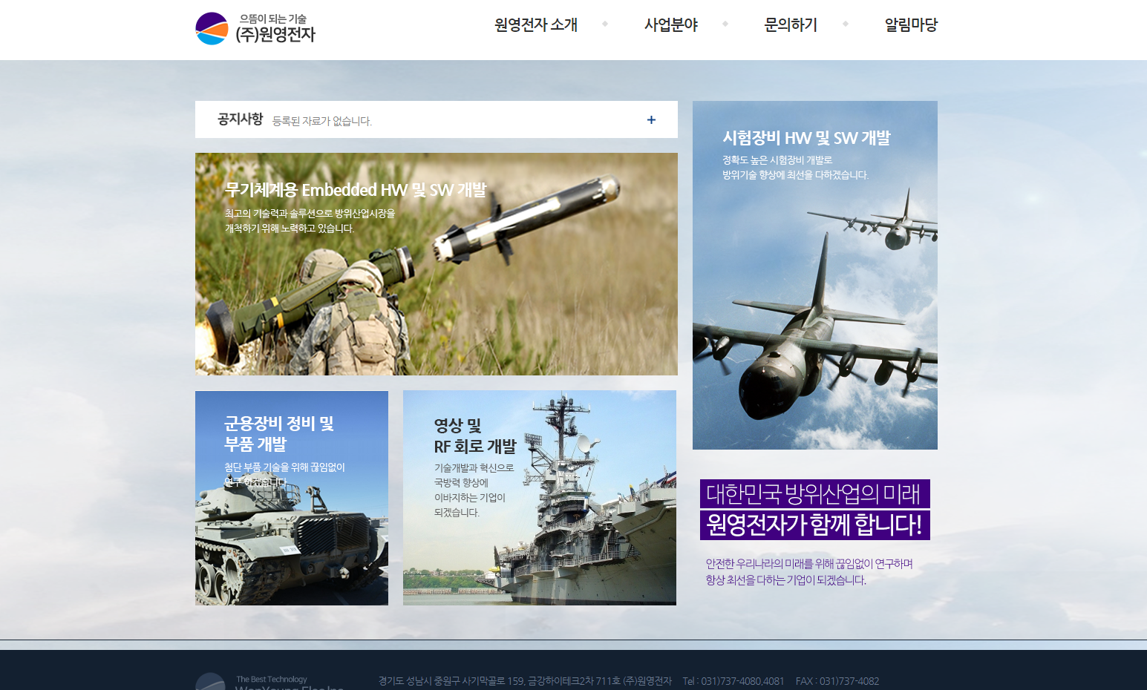Click the purple 대한민국 방위산업의 미래 banner
This screenshot has height=690, width=1147.
tap(814, 494)
